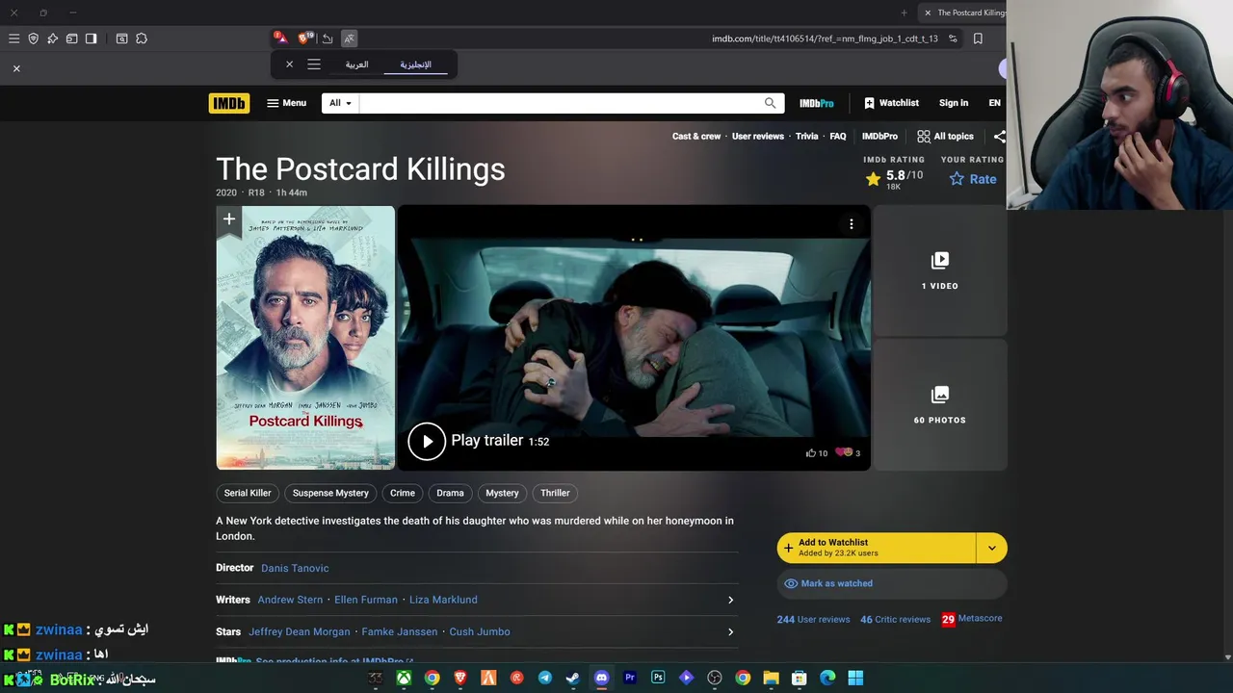
Task: Open the 1 Video tile
Action: [x=939, y=270]
